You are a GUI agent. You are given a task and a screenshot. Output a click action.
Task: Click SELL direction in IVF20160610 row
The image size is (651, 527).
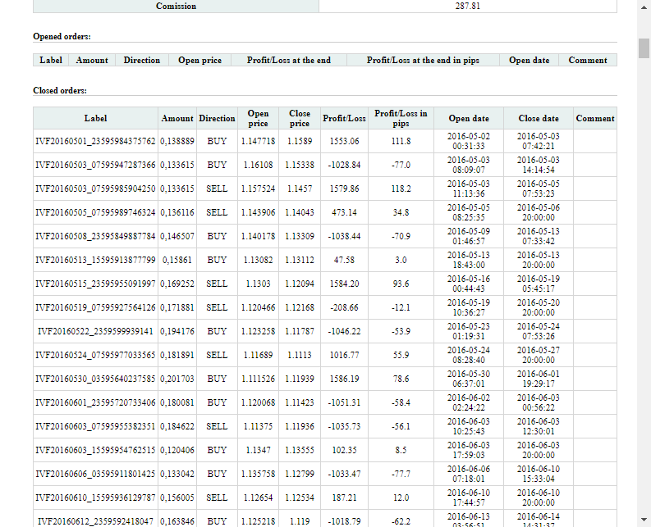tap(217, 497)
